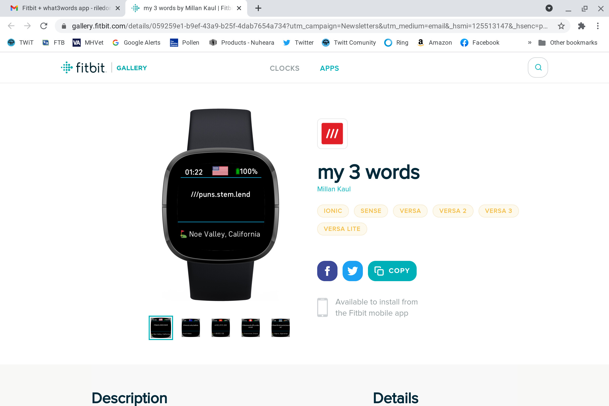
Task: Select the fifth watch screenshot thumbnail
Action: [280, 328]
